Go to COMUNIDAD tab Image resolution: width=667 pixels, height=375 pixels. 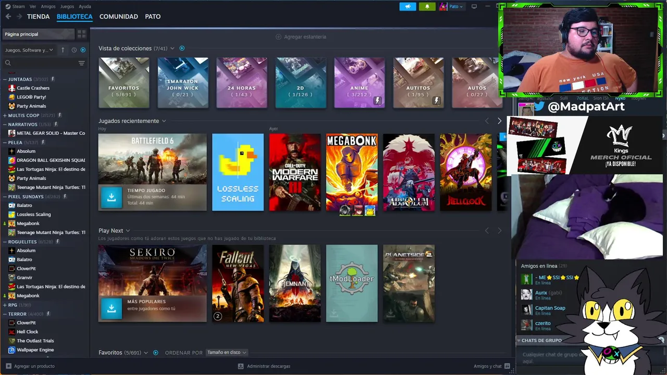click(119, 17)
